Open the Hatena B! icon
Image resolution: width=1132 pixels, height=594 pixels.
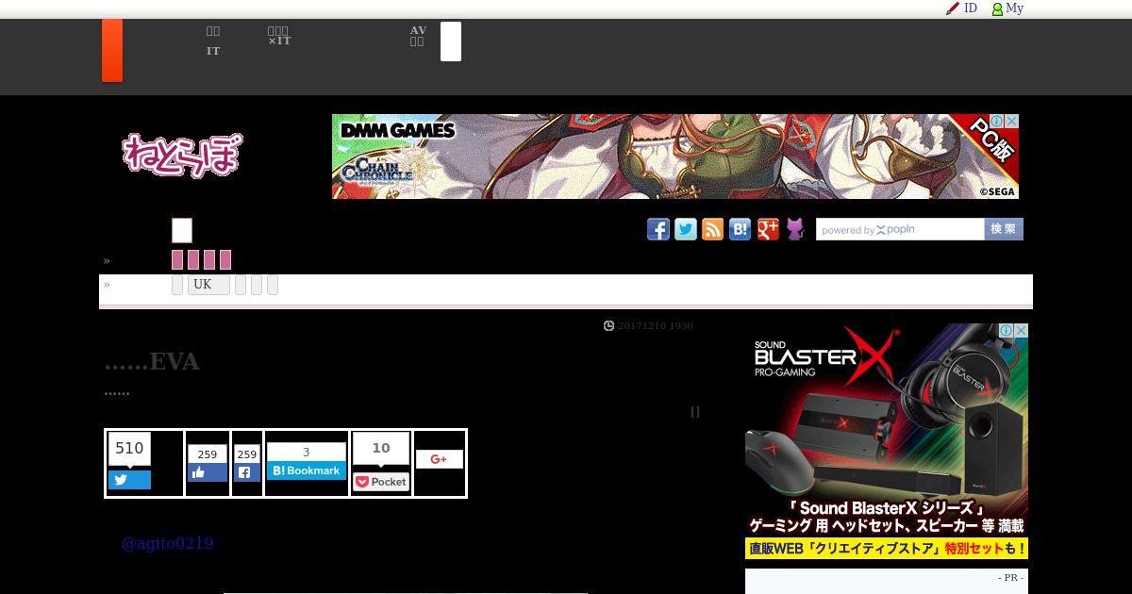click(741, 229)
